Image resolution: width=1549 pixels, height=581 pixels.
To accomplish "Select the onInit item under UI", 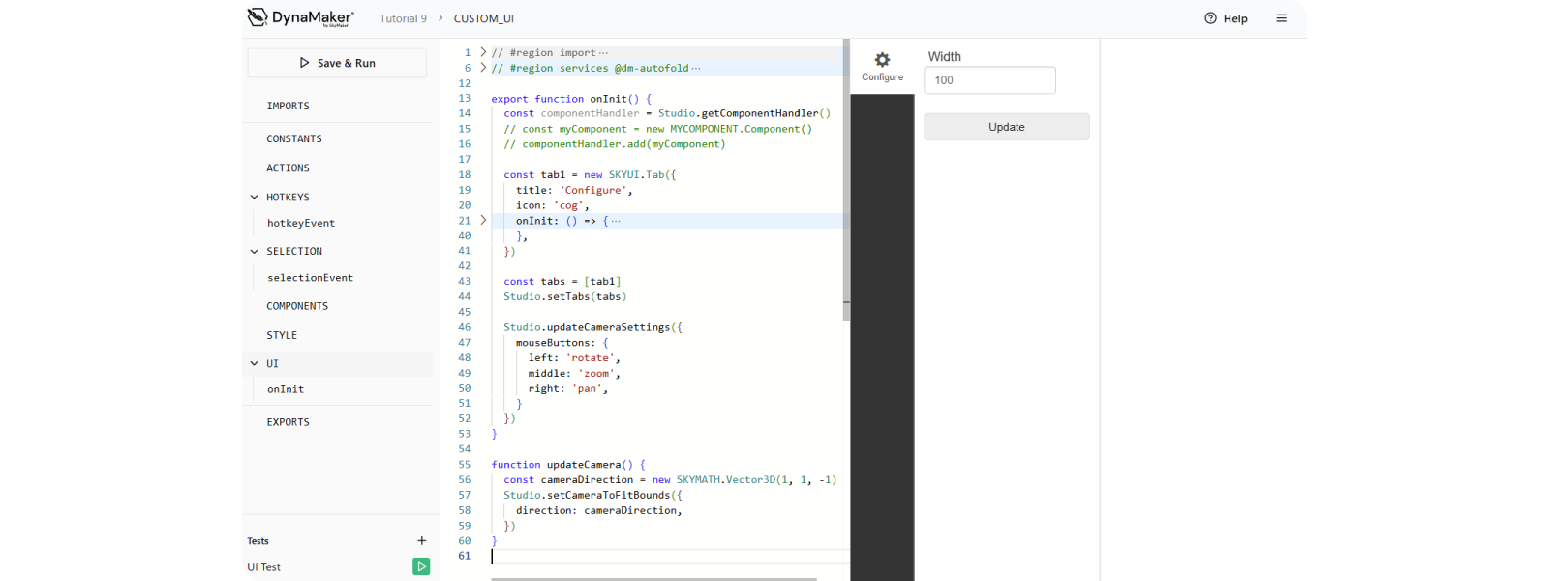I will (x=286, y=389).
